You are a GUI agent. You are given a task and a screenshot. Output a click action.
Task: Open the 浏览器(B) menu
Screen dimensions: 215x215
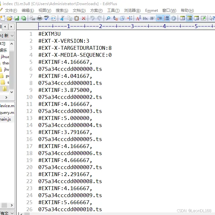point(132,11)
